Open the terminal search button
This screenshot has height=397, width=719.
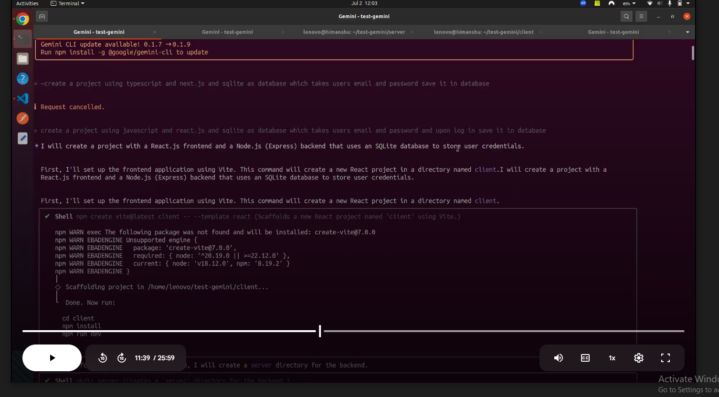(626, 16)
